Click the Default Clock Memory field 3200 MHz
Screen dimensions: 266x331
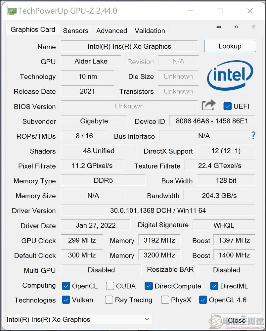159,255
